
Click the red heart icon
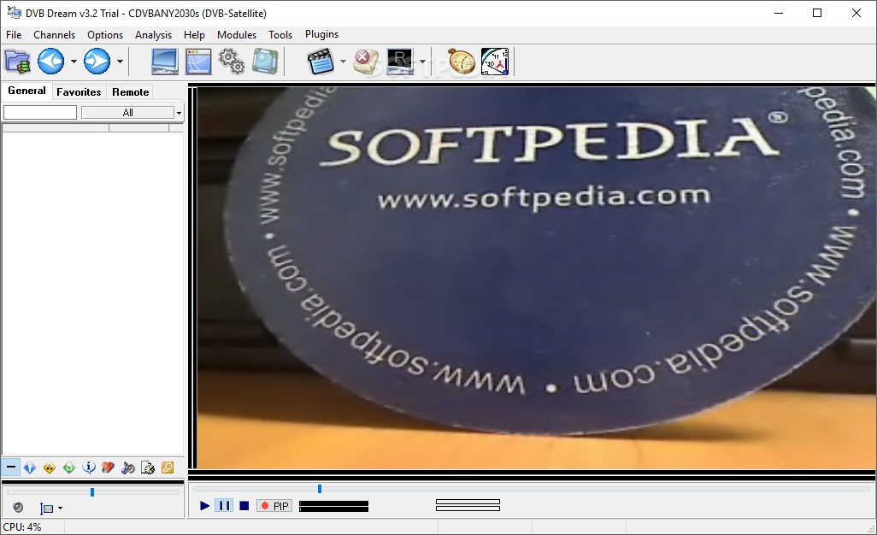(x=109, y=467)
